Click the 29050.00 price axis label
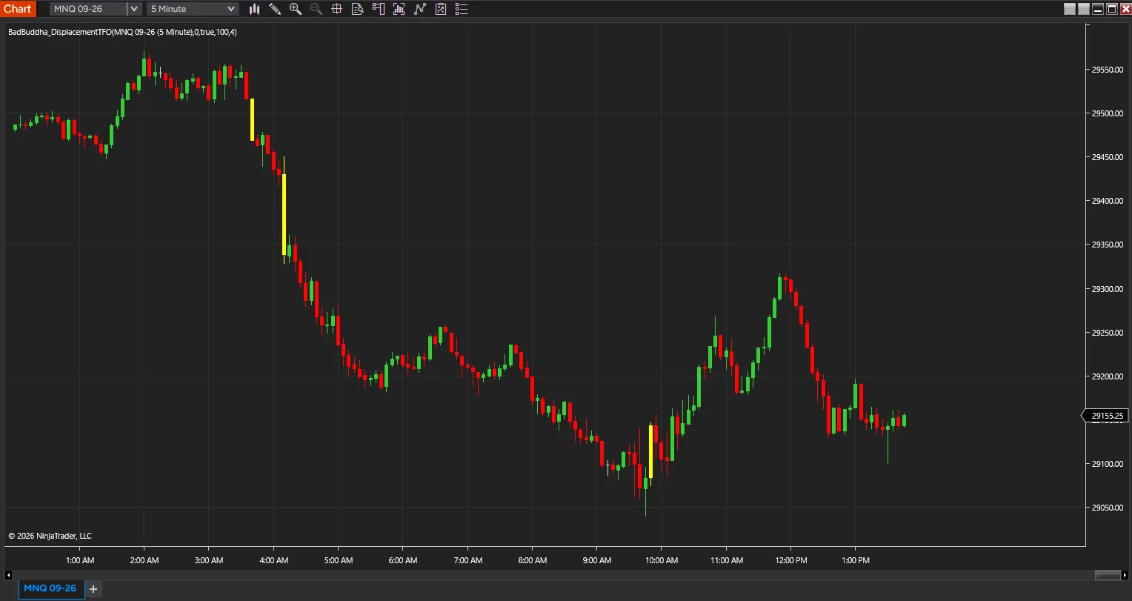This screenshot has height=601, width=1132. (x=1107, y=508)
